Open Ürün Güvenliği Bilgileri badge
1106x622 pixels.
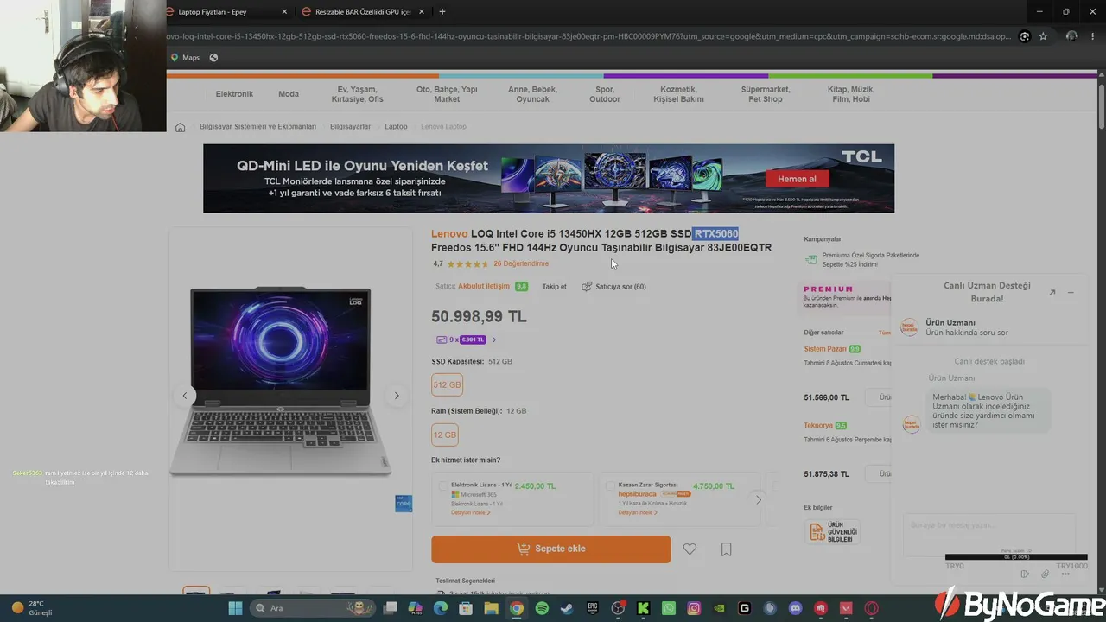click(x=834, y=532)
